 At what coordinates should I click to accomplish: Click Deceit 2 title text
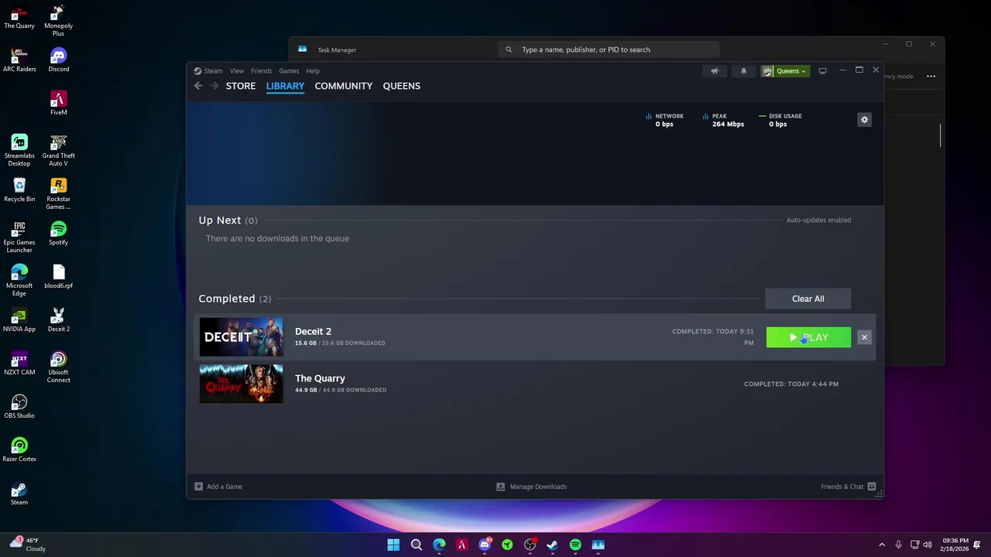point(313,331)
